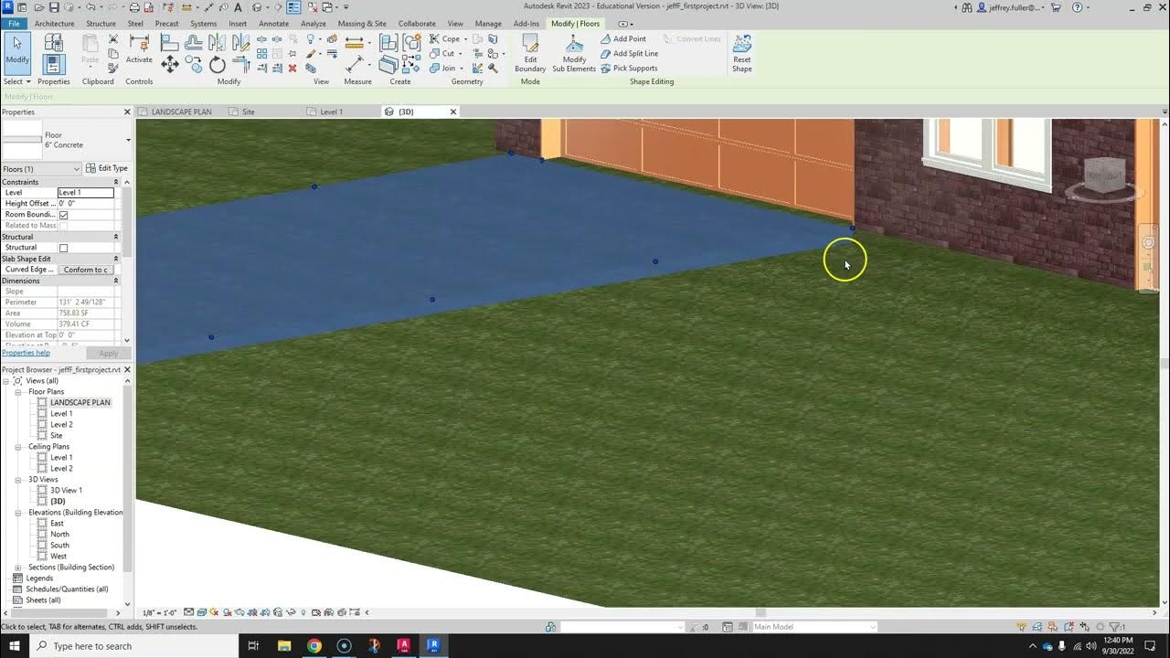Click the Cut to clipboard scissors icon
The width and height of the screenshot is (1170, 658).
[113, 39]
